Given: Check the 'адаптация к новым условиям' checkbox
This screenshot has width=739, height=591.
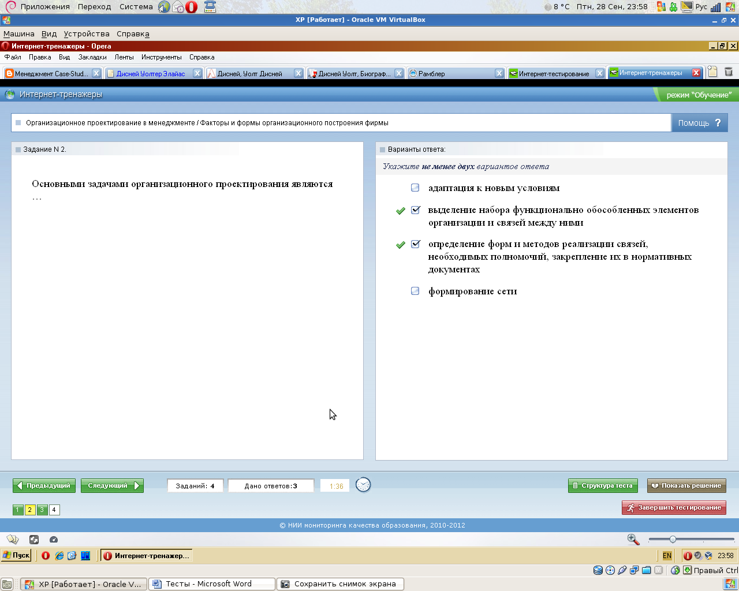Looking at the screenshot, I should (x=415, y=188).
